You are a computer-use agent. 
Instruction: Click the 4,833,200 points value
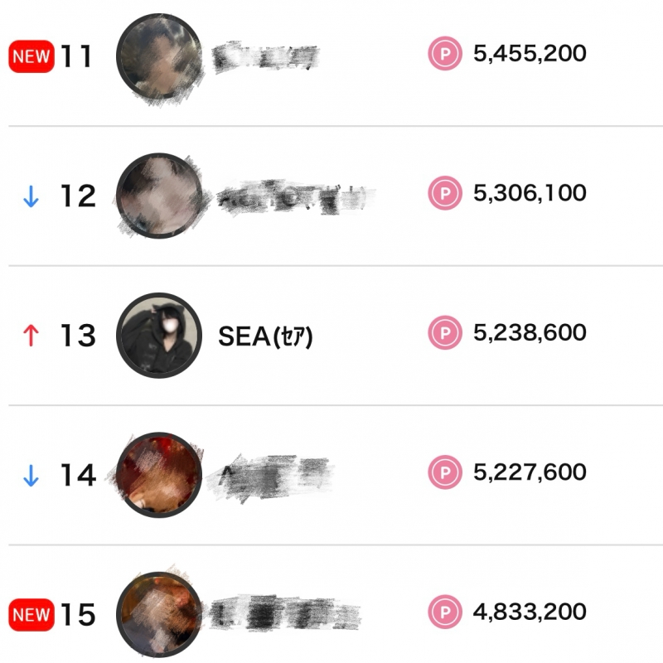click(530, 612)
